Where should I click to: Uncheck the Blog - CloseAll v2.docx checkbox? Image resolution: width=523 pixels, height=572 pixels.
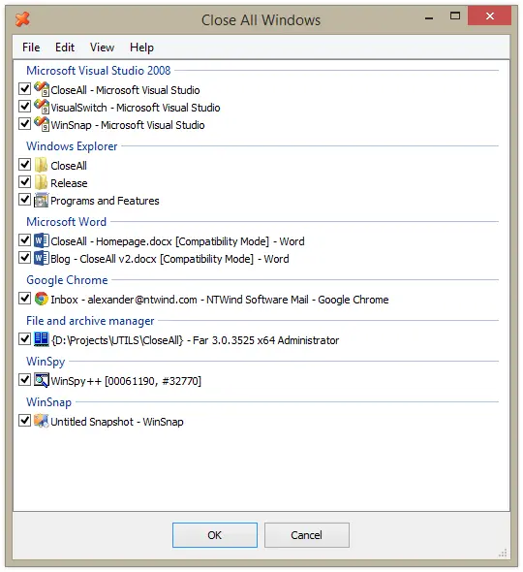coord(25,258)
